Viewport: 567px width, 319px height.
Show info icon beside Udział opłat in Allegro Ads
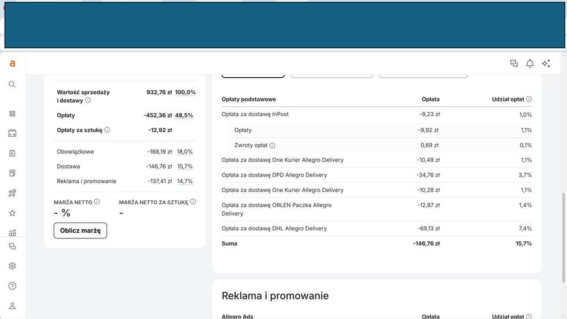529,317
